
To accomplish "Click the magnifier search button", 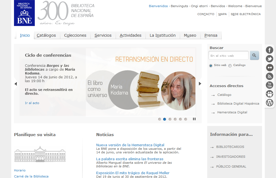I will [254, 55].
